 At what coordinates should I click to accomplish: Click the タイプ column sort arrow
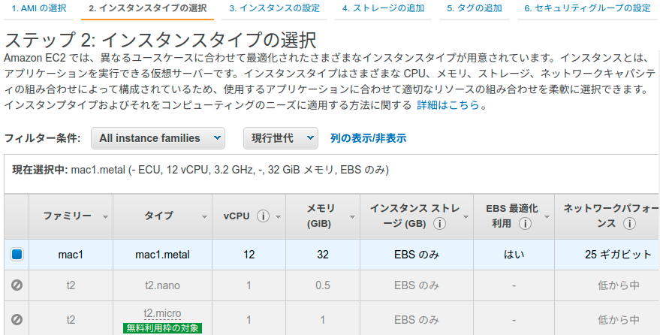coord(204,217)
